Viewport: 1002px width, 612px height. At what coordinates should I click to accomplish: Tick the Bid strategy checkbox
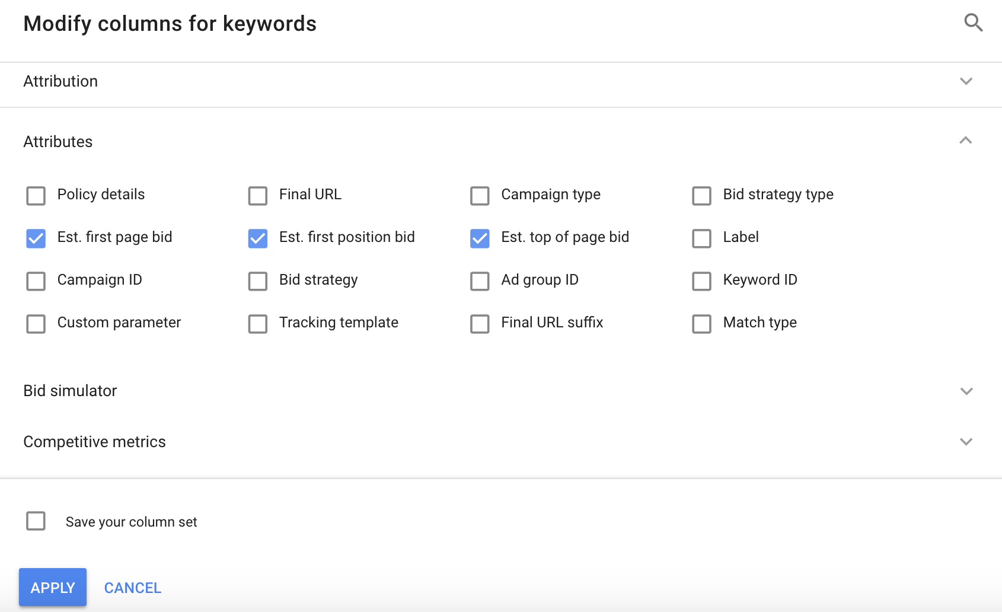coord(258,281)
